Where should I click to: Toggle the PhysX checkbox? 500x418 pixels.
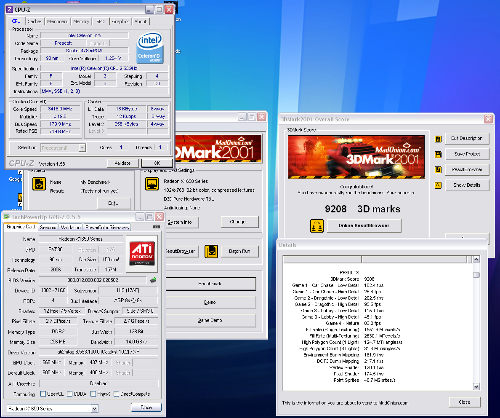click(x=93, y=394)
